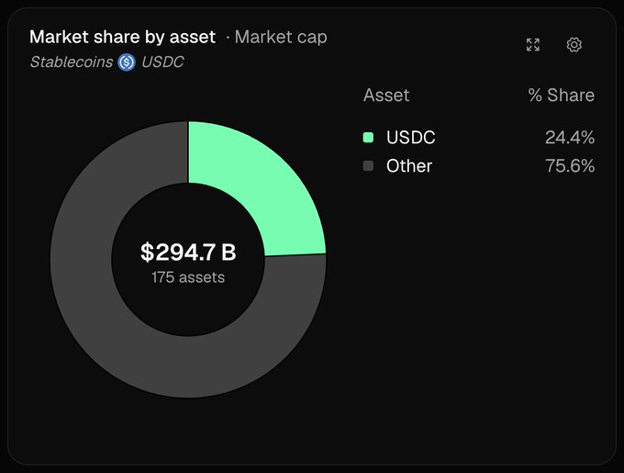Expand the chart to fullscreen
The width and height of the screenshot is (624, 473).
click(x=533, y=45)
